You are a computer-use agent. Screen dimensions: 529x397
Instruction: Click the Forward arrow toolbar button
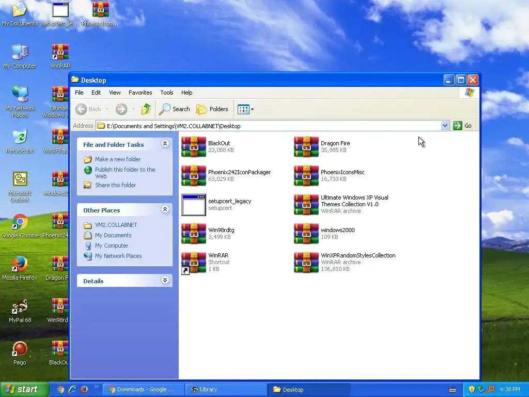click(x=121, y=109)
